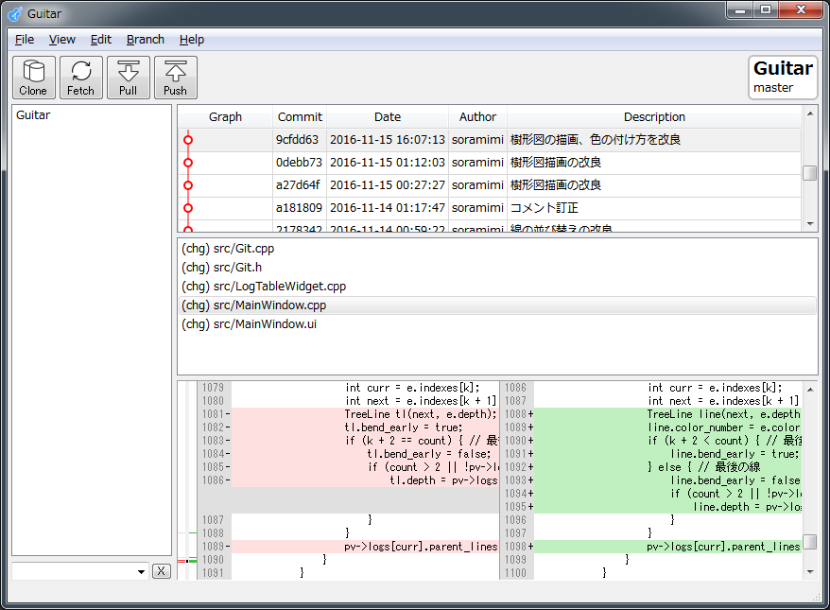The height and width of the screenshot is (610, 830).
Task: Select commit hash 0debb73
Action: pos(299,163)
